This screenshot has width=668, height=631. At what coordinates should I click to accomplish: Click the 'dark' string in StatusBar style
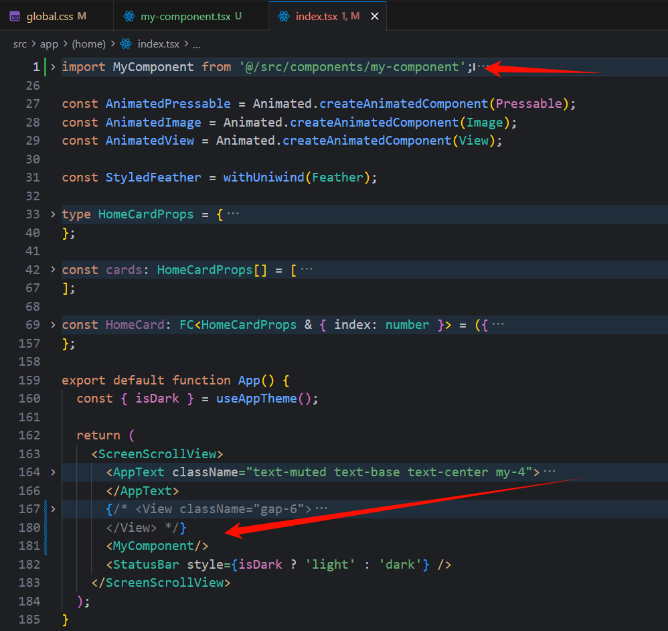[x=400, y=565]
